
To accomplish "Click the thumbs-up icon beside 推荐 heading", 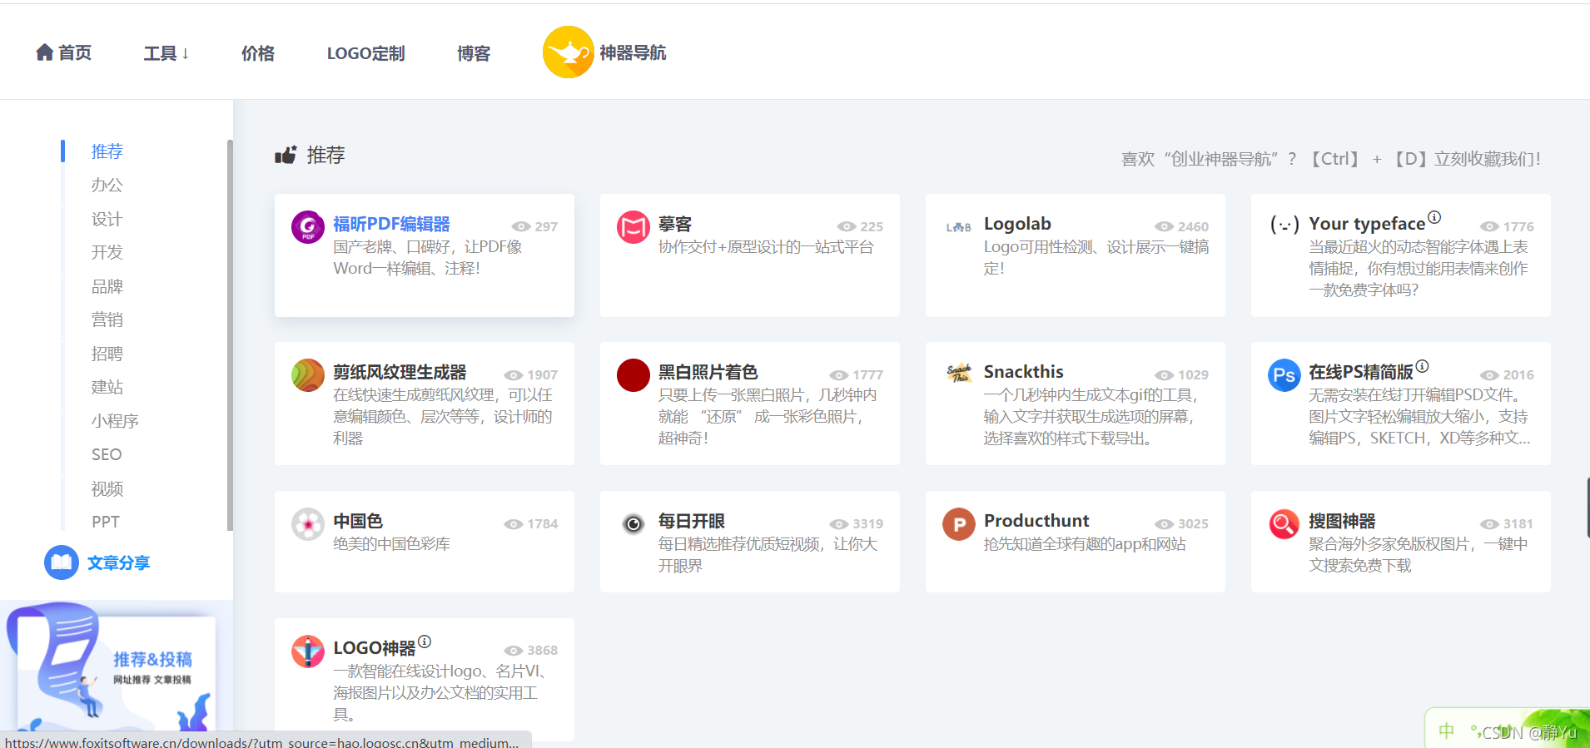I will pyautogui.click(x=286, y=155).
